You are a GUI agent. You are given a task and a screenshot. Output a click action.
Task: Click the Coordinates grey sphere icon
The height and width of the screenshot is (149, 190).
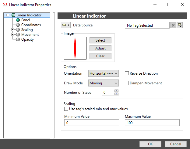[18, 25]
